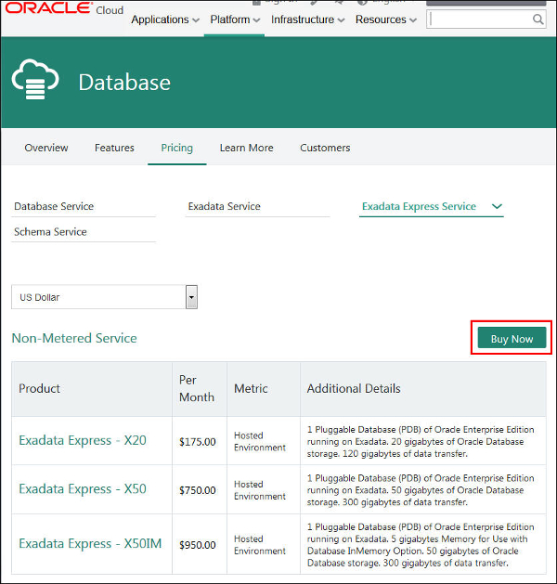Open the Infrastructure menu

pyautogui.click(x=307, y=19)
